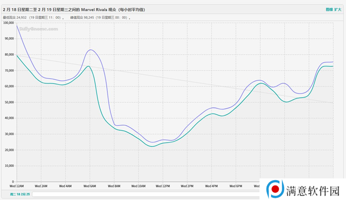This screenshot has height=200, width=346.
Task: Click the Wed 4PM x-axis label
Action: click(211, 186)
